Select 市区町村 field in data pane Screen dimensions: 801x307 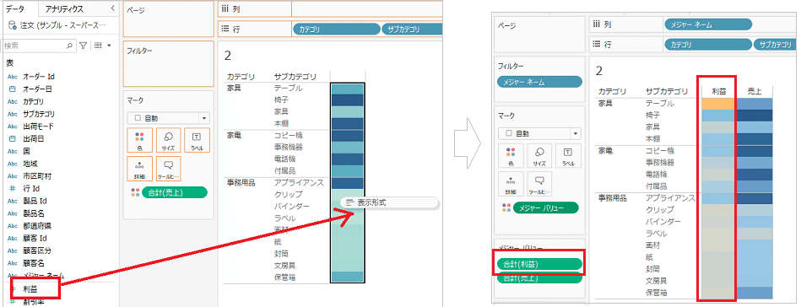point(36,176)
